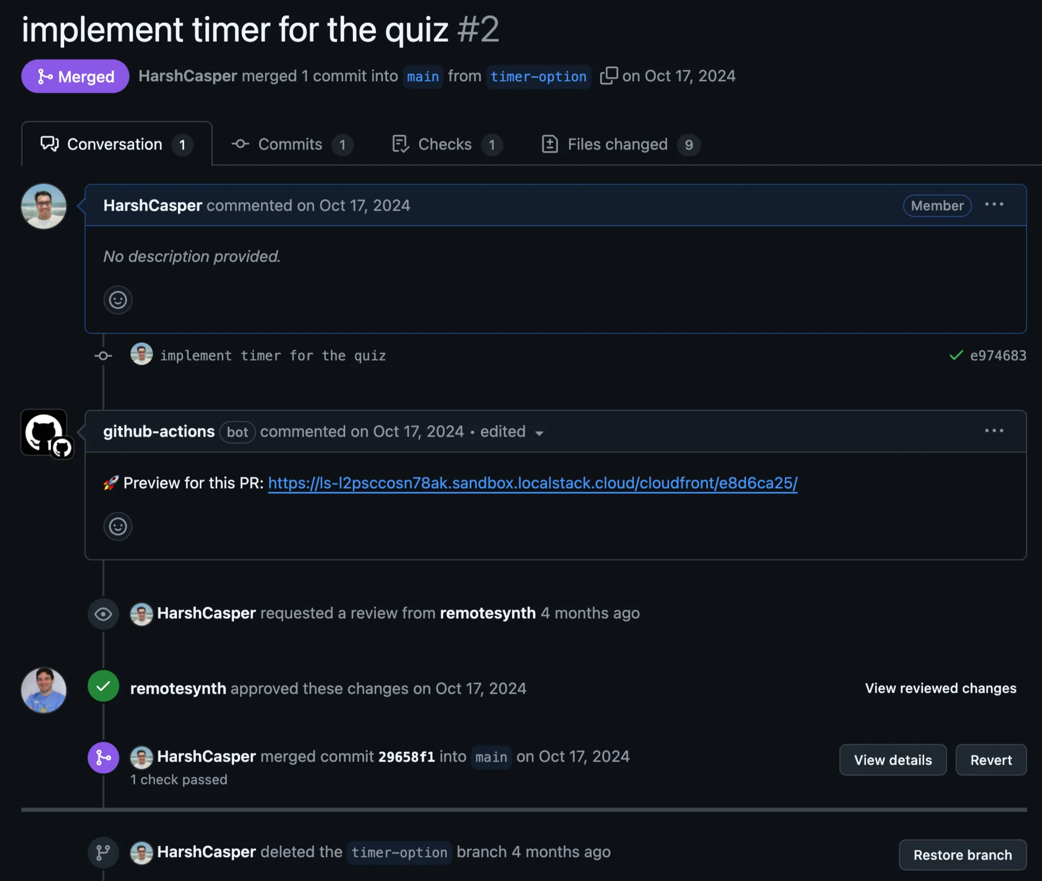Open the Conversation tab

(x=116, y=142)
